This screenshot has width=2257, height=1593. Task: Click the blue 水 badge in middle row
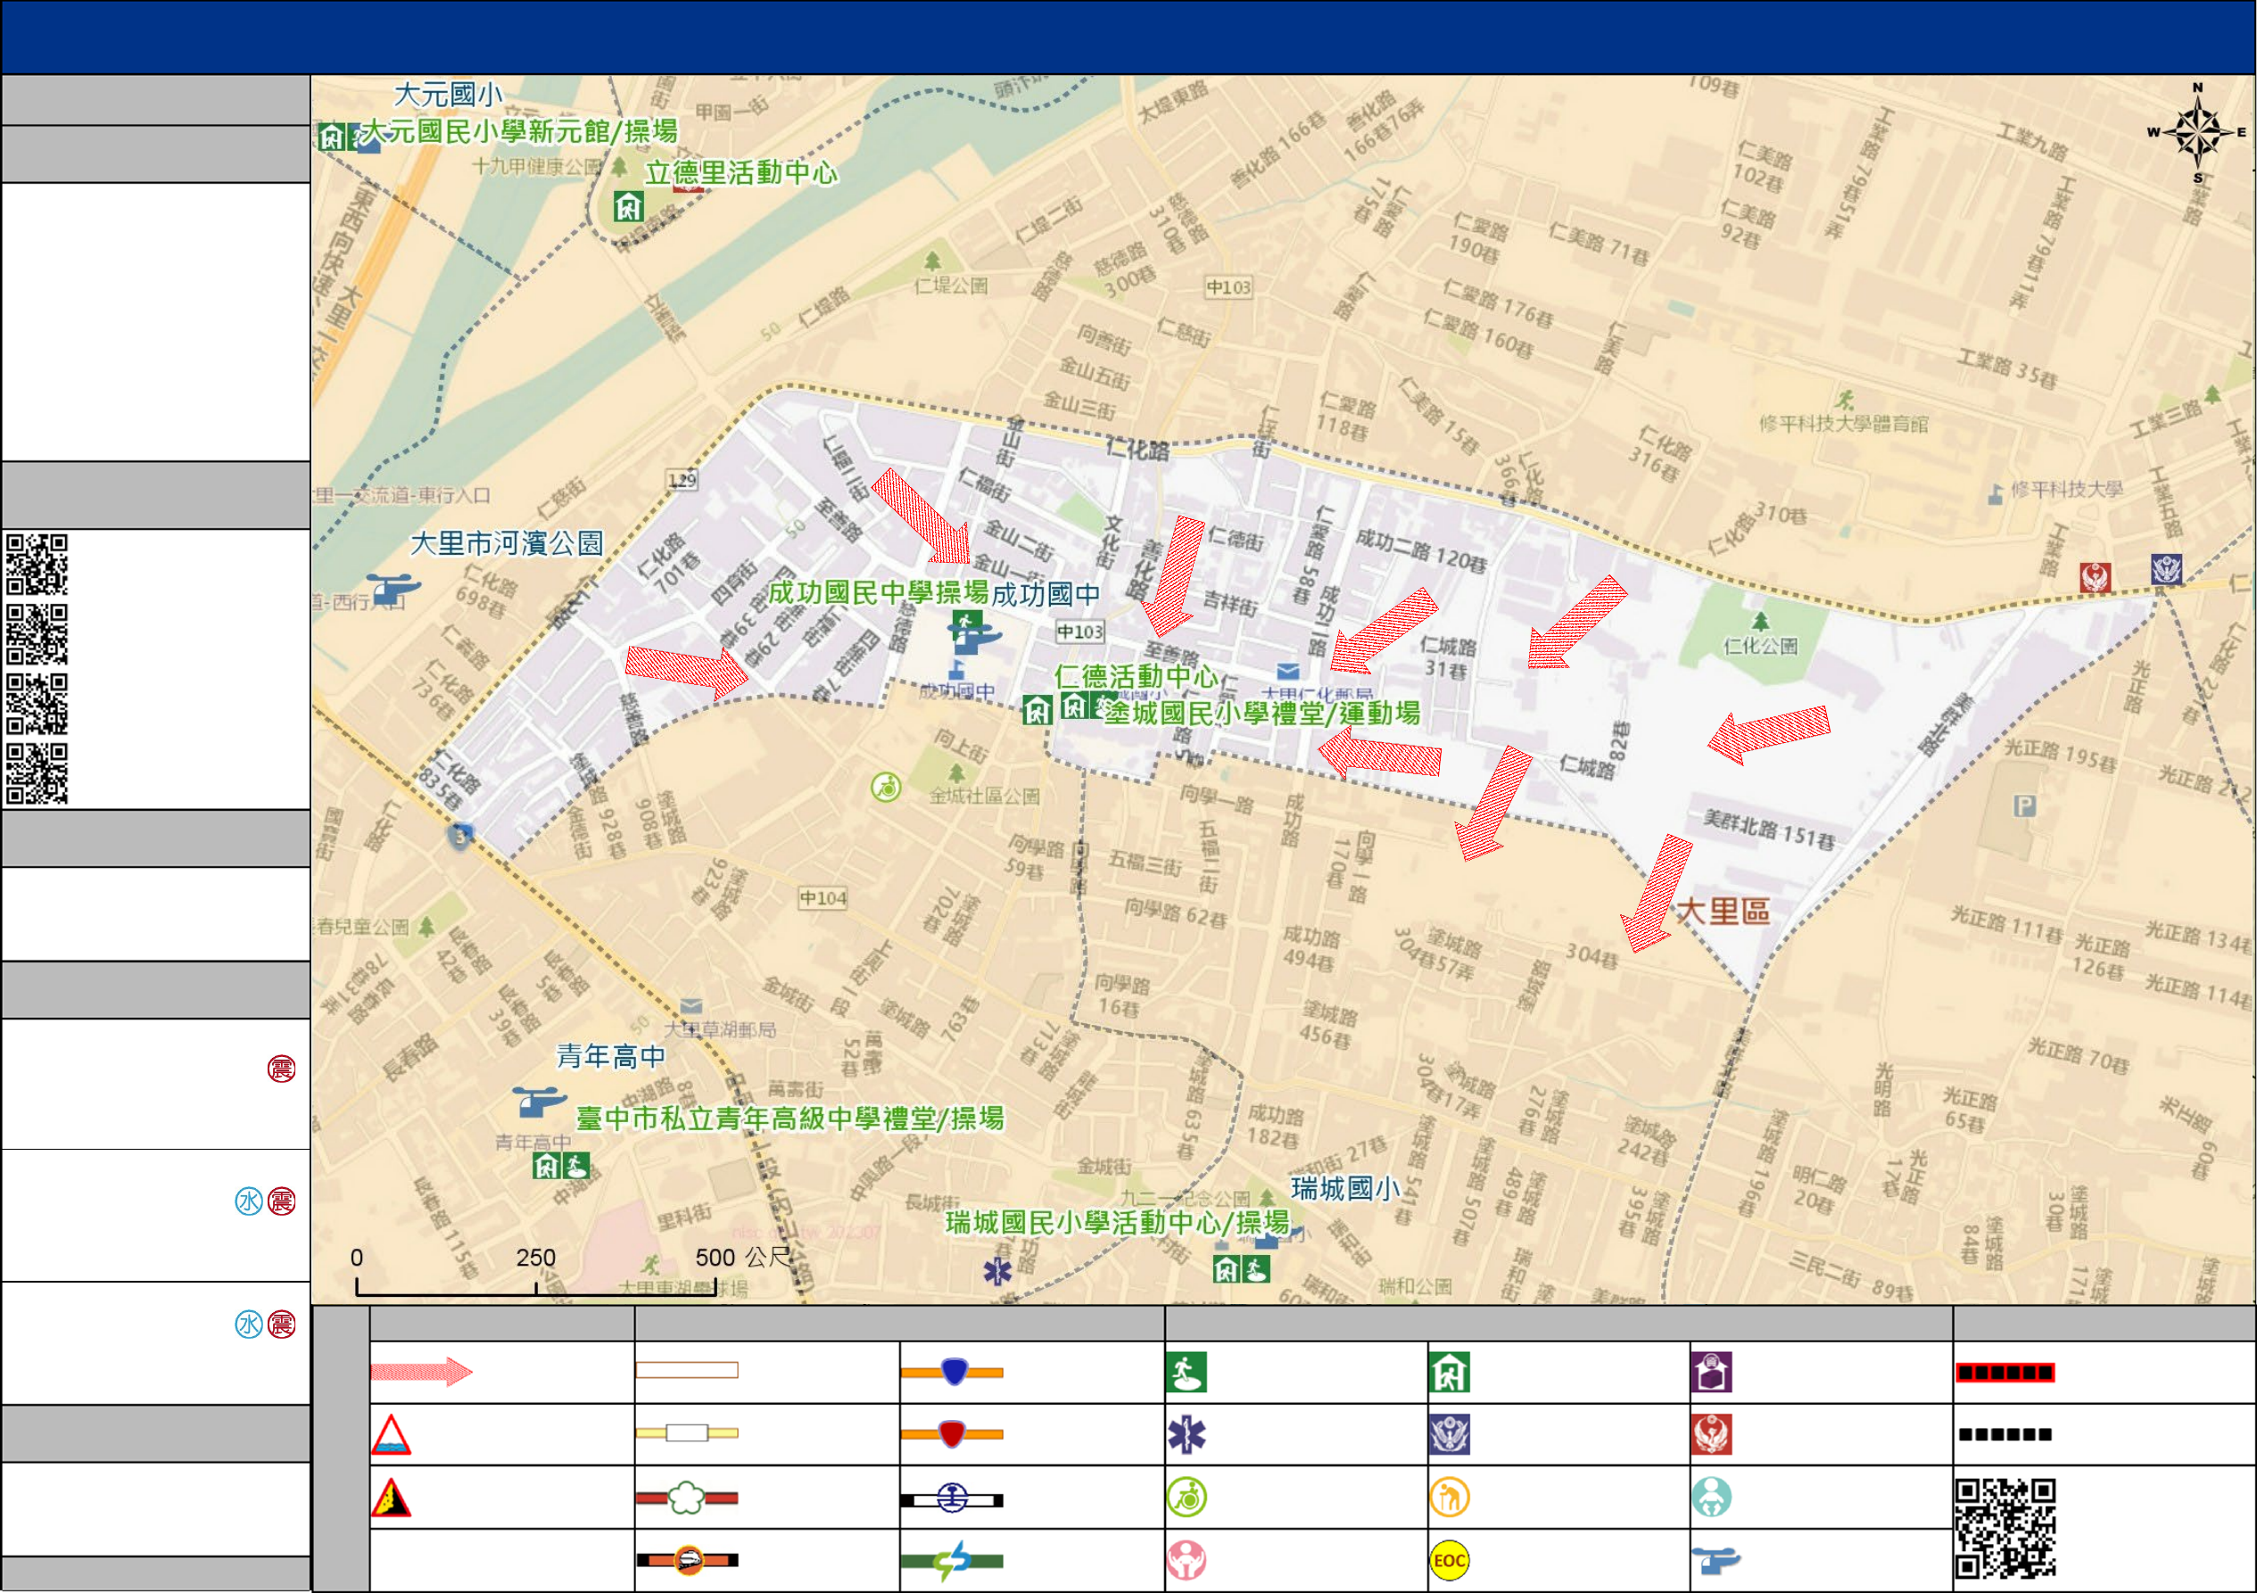coord(249,1201)
